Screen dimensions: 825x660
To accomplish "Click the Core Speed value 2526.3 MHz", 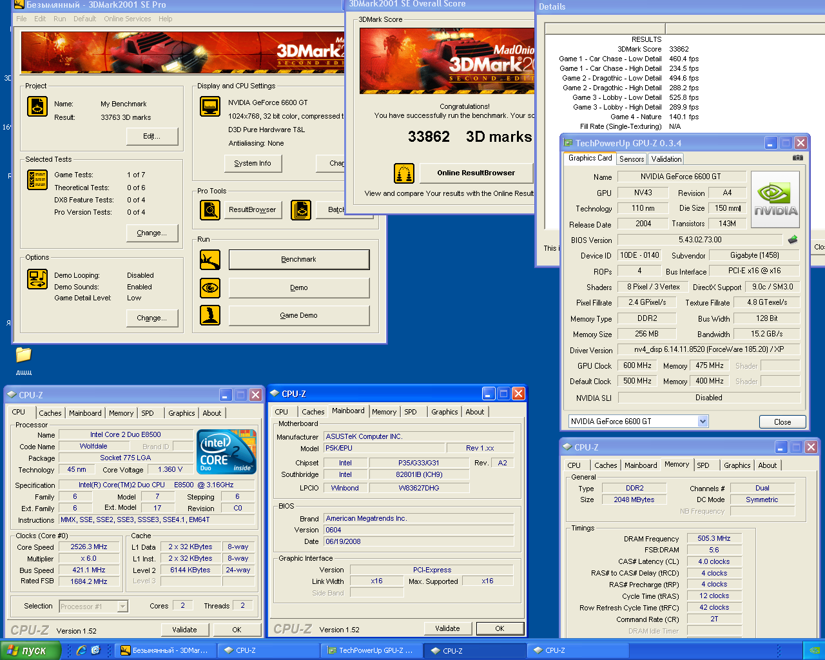I will [x=89, y=547].
